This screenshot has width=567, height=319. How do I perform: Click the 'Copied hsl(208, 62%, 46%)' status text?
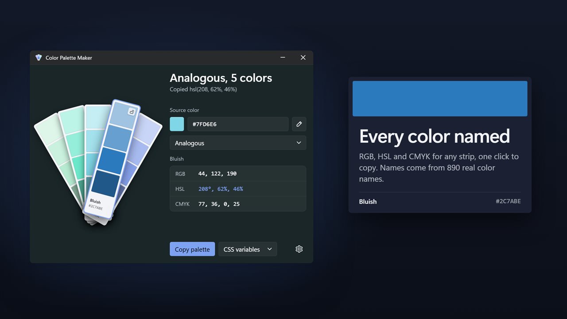point(203,89)
